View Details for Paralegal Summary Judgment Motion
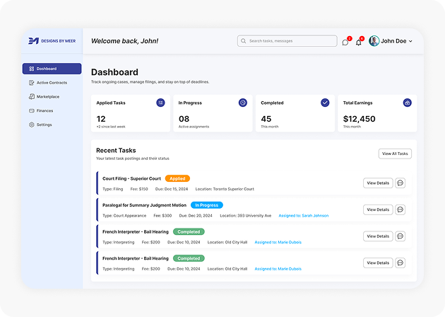This screenshot has width=445, height=317. click(x=378, y=209)
